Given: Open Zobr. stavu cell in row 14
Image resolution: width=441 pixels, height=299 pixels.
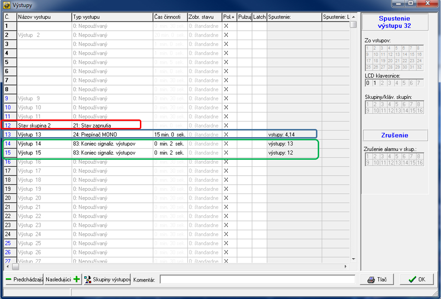Looking at the screenshot, I should [x=204, y=144].
